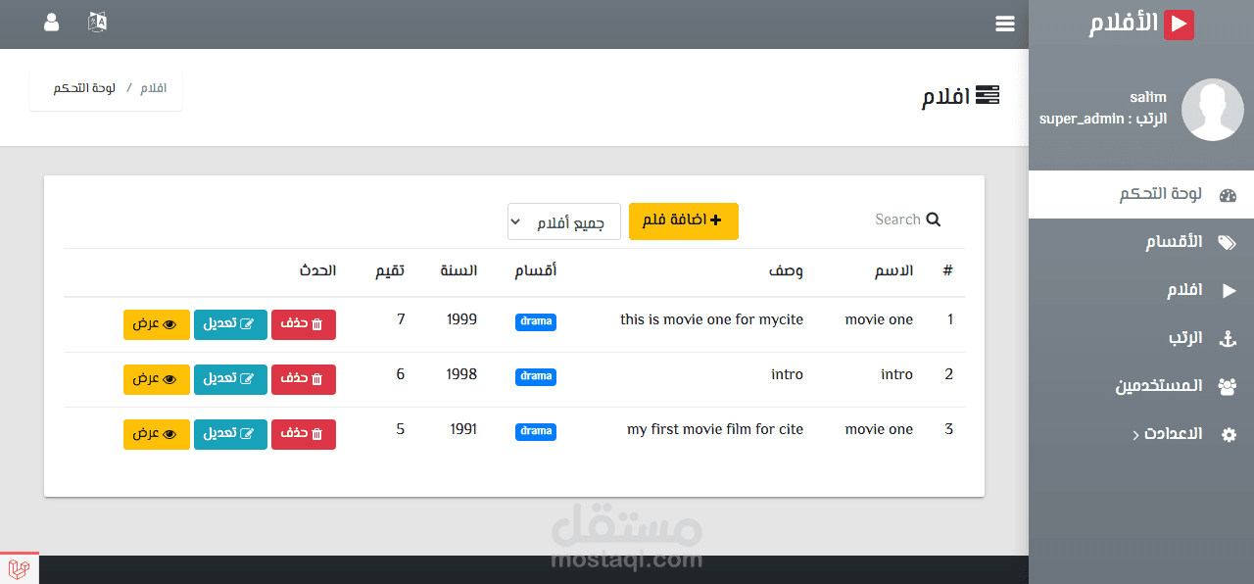The image size is (1254, 584).
Task: Edit the intro movie with تعديل button
Action: point(230,379)
